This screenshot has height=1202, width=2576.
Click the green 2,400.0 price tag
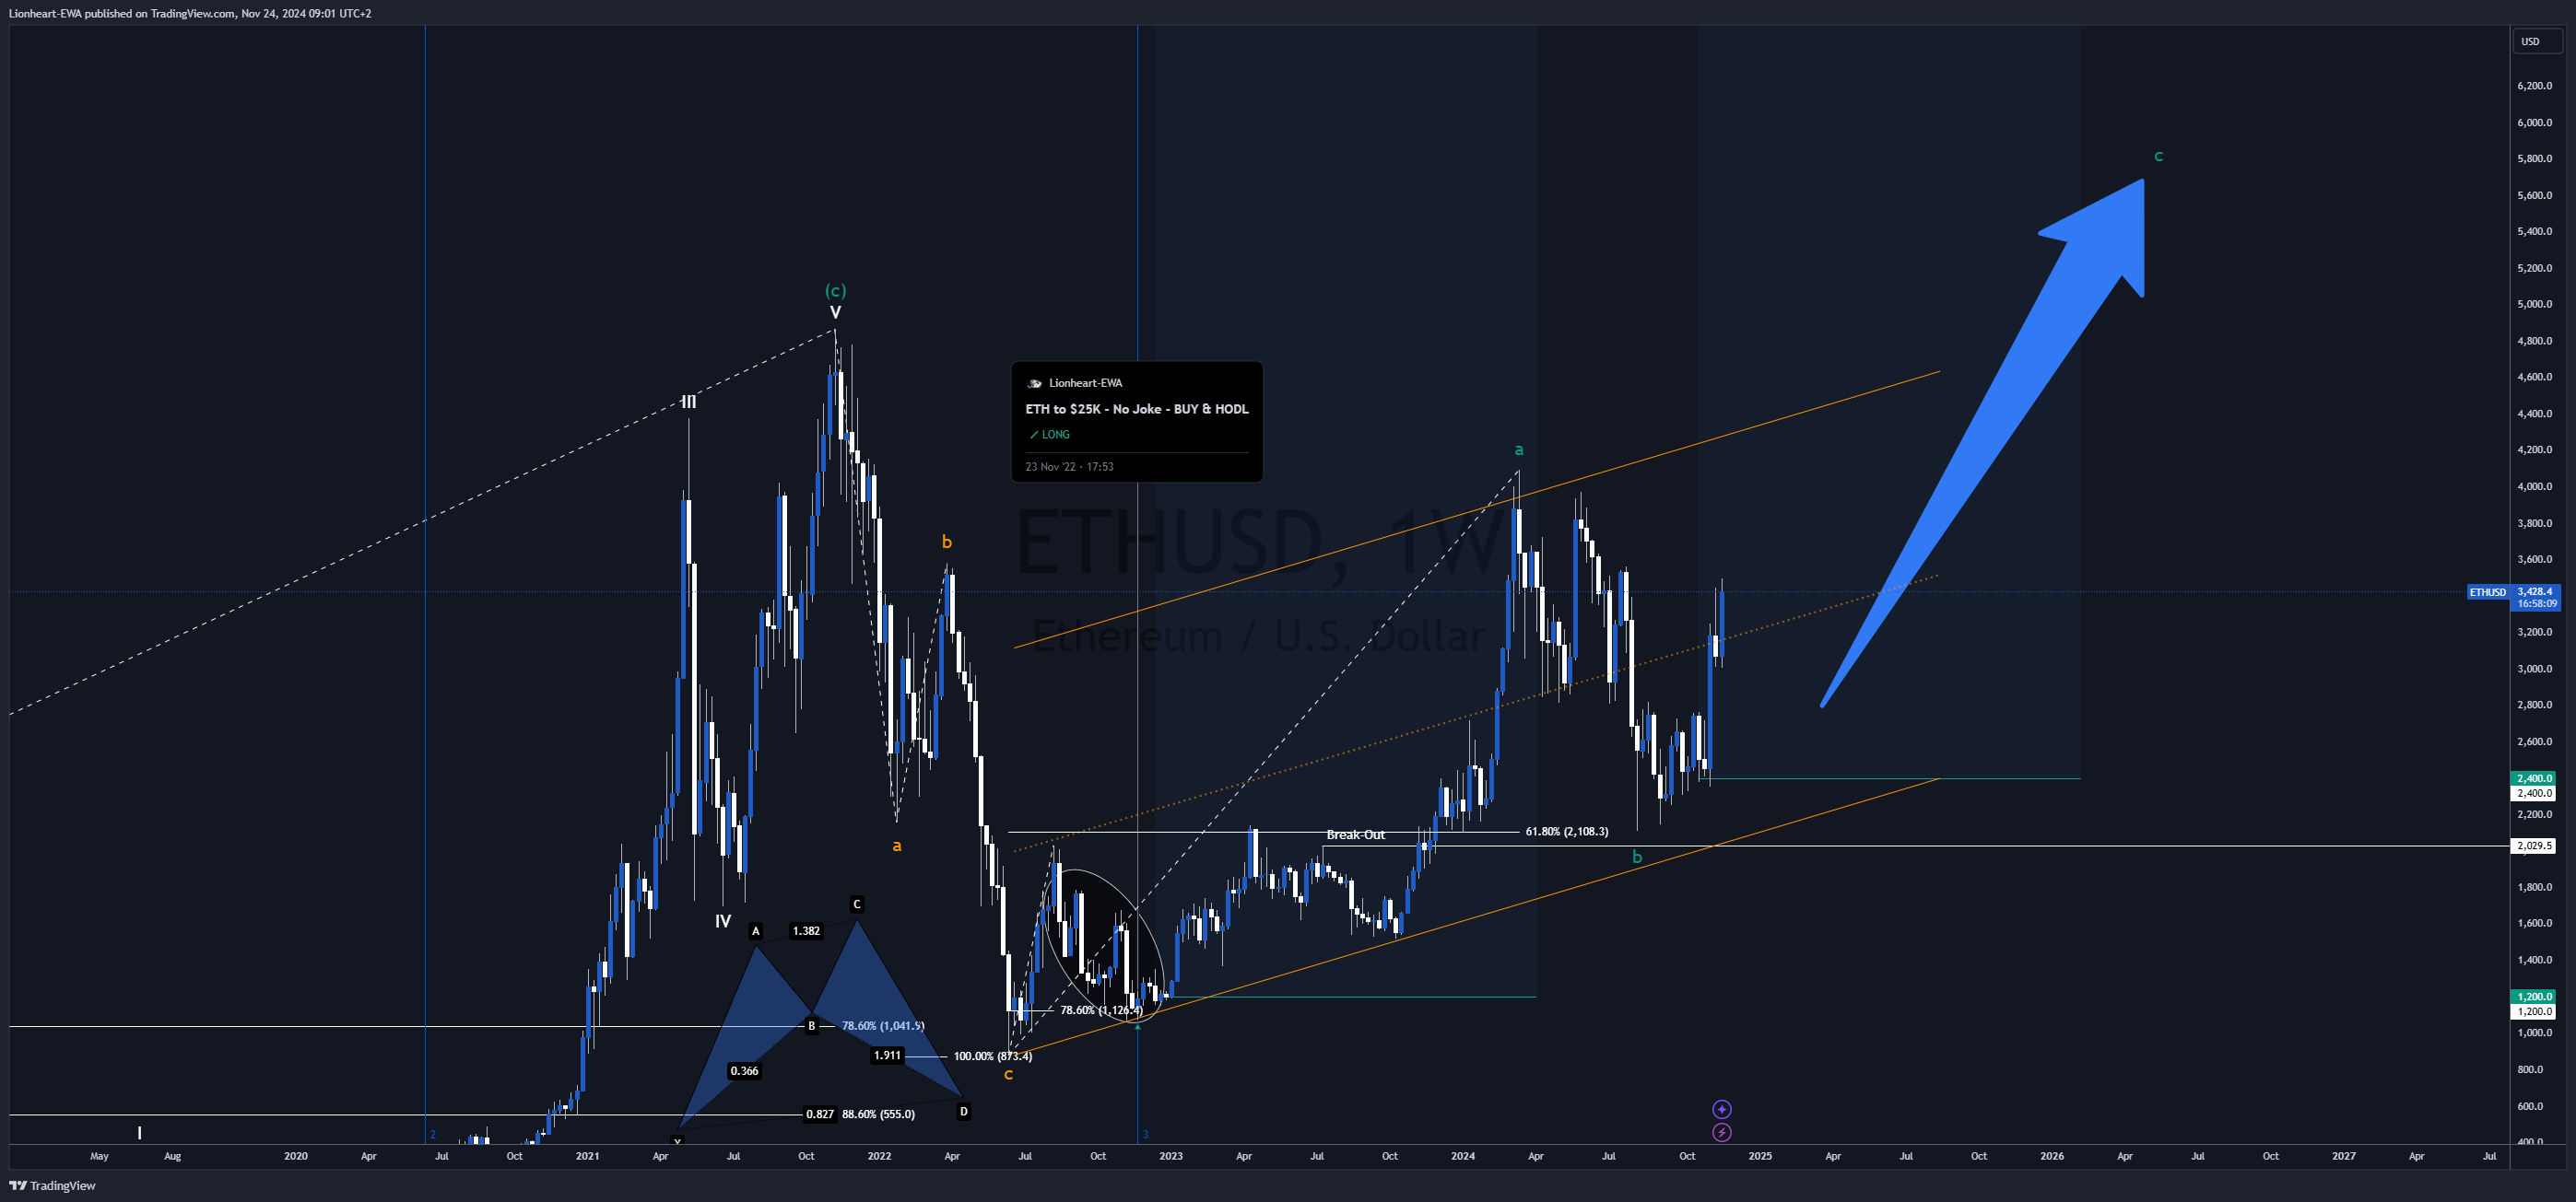coord(2534,777)
